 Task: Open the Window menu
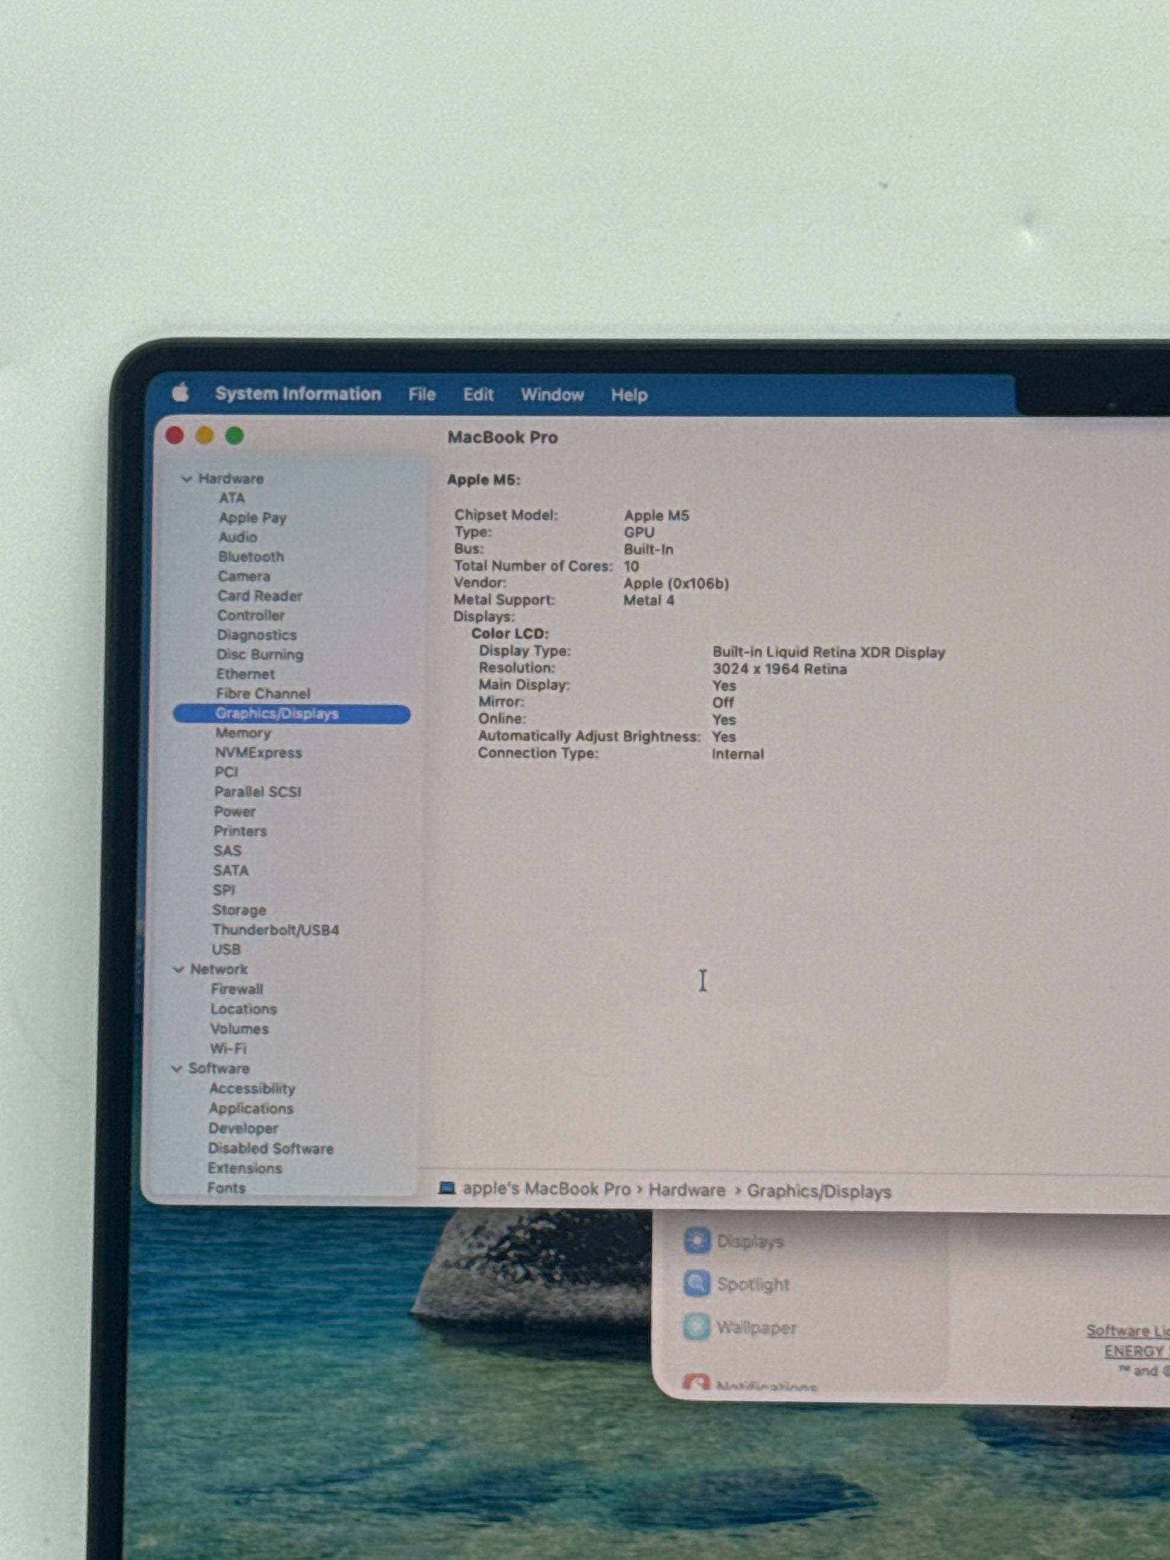552,395
